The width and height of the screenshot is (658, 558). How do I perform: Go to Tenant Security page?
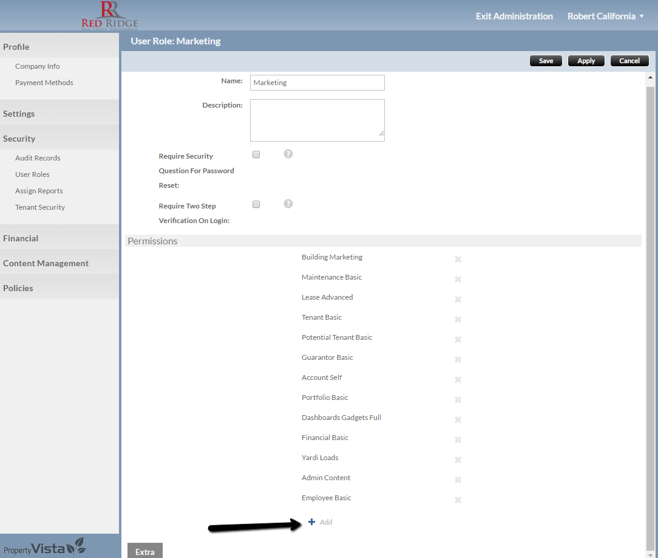click(x=40, y=207)
